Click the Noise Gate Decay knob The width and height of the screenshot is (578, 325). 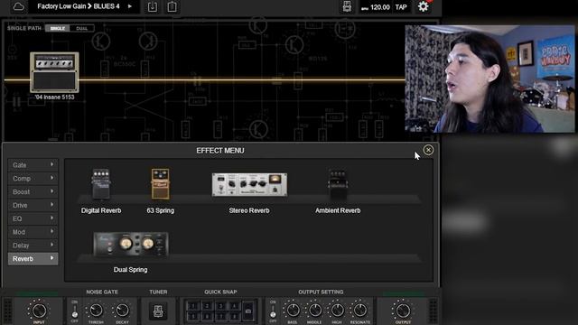(x=122, y=311)
